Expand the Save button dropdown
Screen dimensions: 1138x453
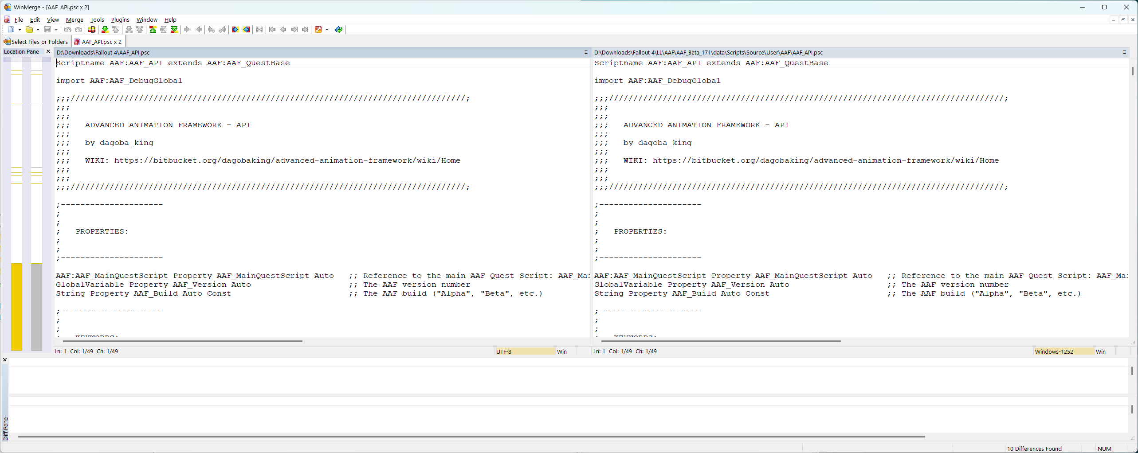[55, 29]
